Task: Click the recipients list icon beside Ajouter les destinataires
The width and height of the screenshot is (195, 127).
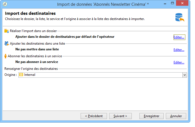Action: coord(7,44)
